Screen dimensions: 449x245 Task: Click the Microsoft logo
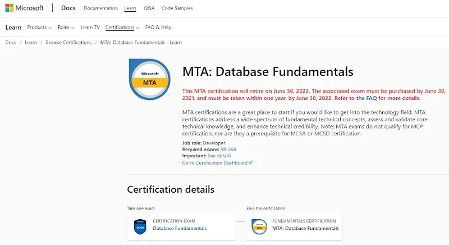(24, 8)
